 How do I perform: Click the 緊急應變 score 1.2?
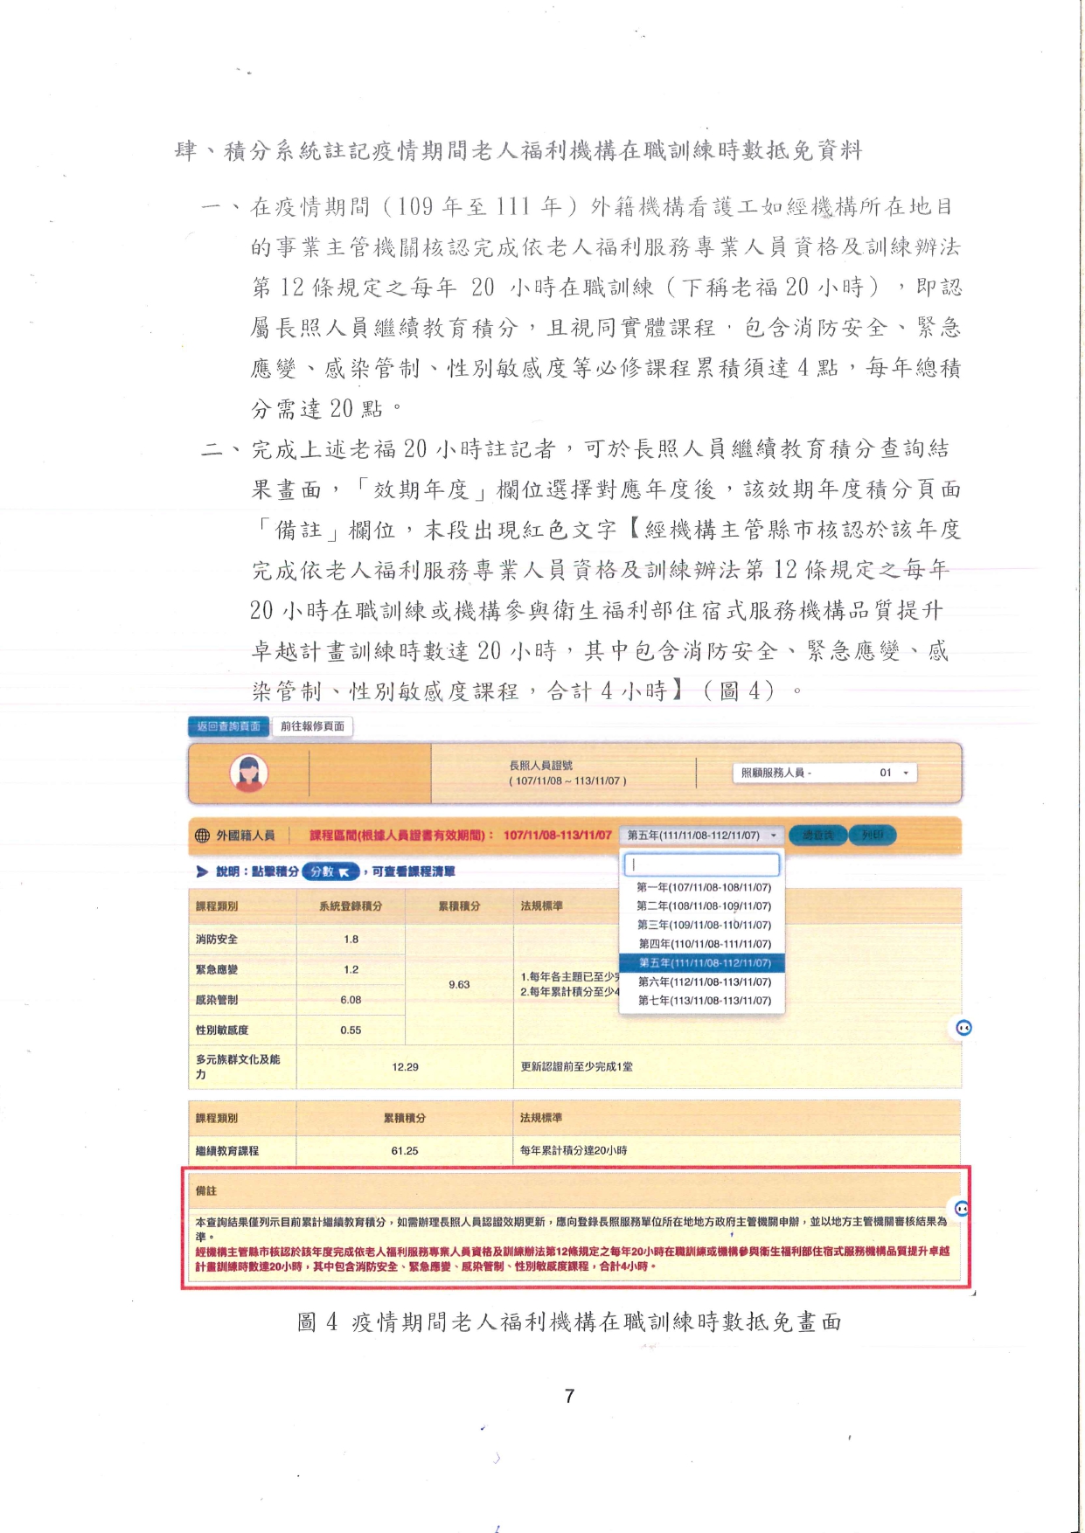pyautogui.click(x=351, y=969)
